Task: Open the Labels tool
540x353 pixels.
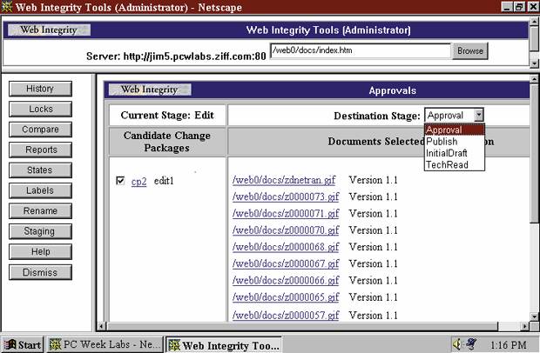Action: coord(40,190)
